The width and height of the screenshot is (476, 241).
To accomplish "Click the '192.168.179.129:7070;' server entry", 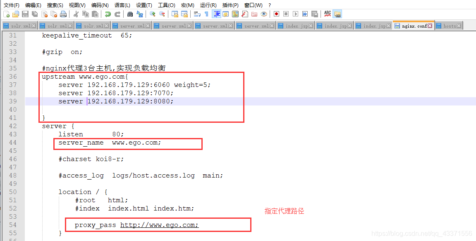I will point(131,93).
